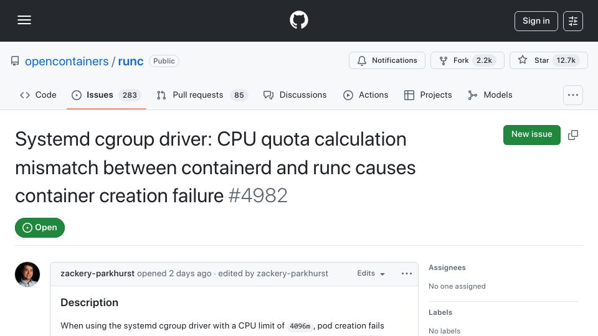Screen dimensions: 598x336
Task: Open appearance settings sliders icon
Action: [573, 21]
